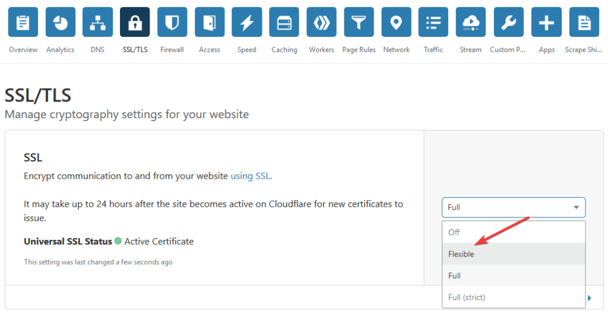Open the Stream cloud icon
The width and height of the screenshot is (608, 313).
(471, 22)
